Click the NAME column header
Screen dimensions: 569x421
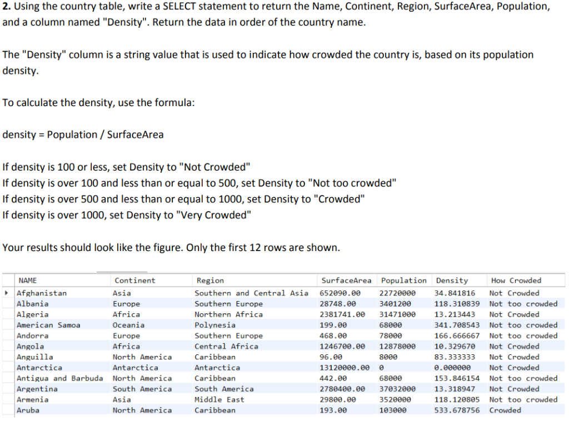28,280
